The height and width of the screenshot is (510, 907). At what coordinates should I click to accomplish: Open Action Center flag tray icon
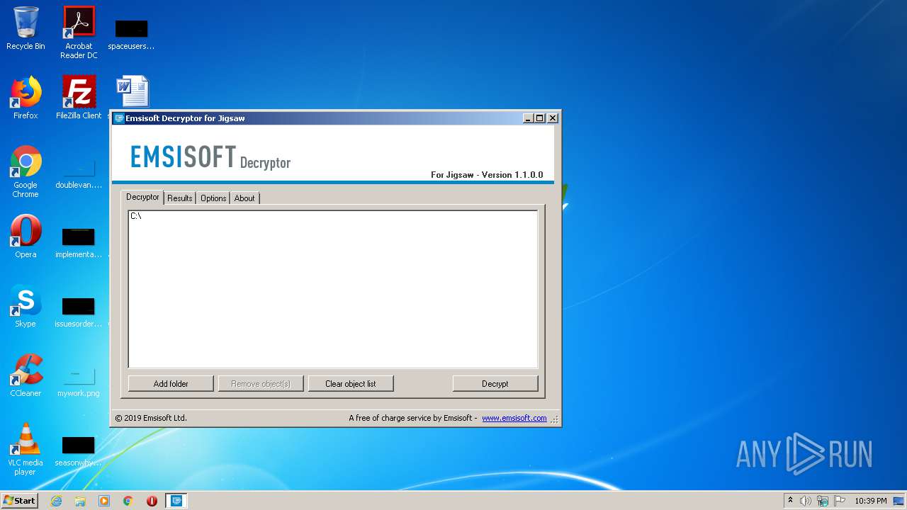coord(840,501)
